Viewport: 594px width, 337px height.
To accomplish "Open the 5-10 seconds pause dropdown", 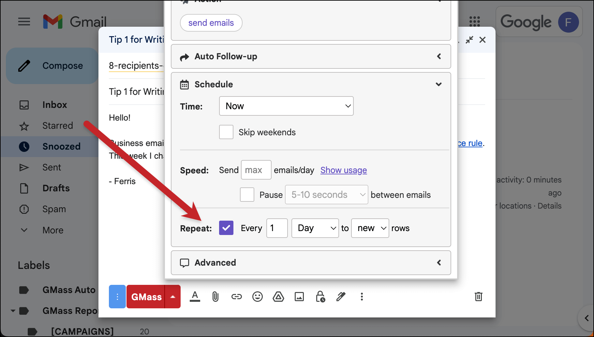I will [327, 195].
